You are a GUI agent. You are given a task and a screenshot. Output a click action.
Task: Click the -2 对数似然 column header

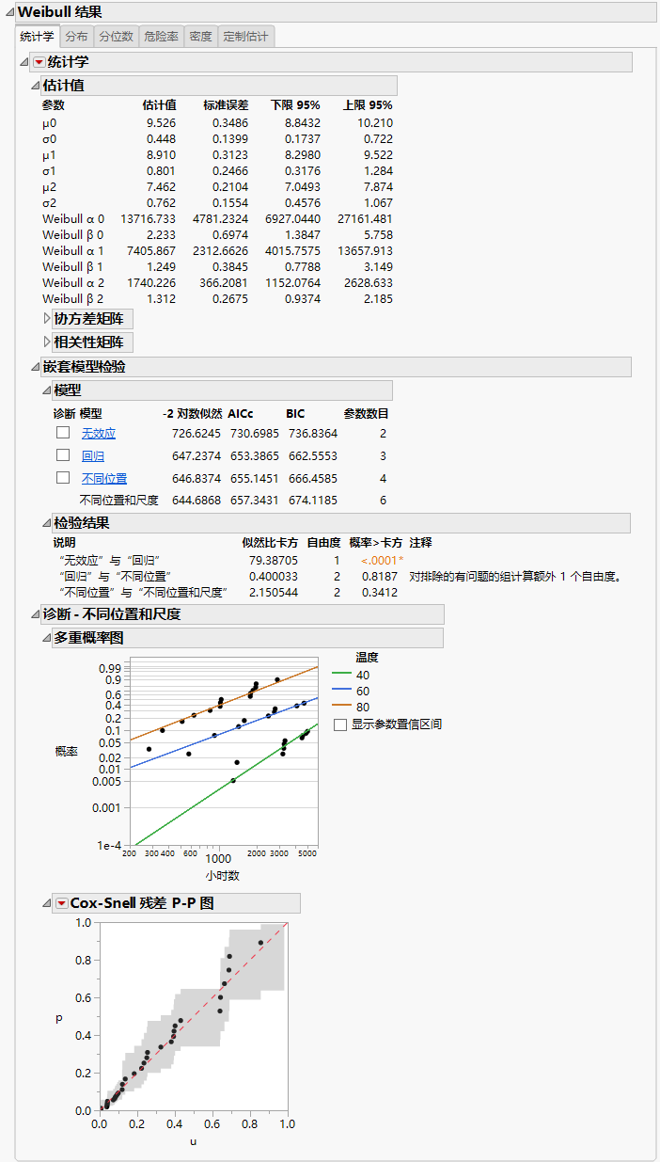point(193,414)
